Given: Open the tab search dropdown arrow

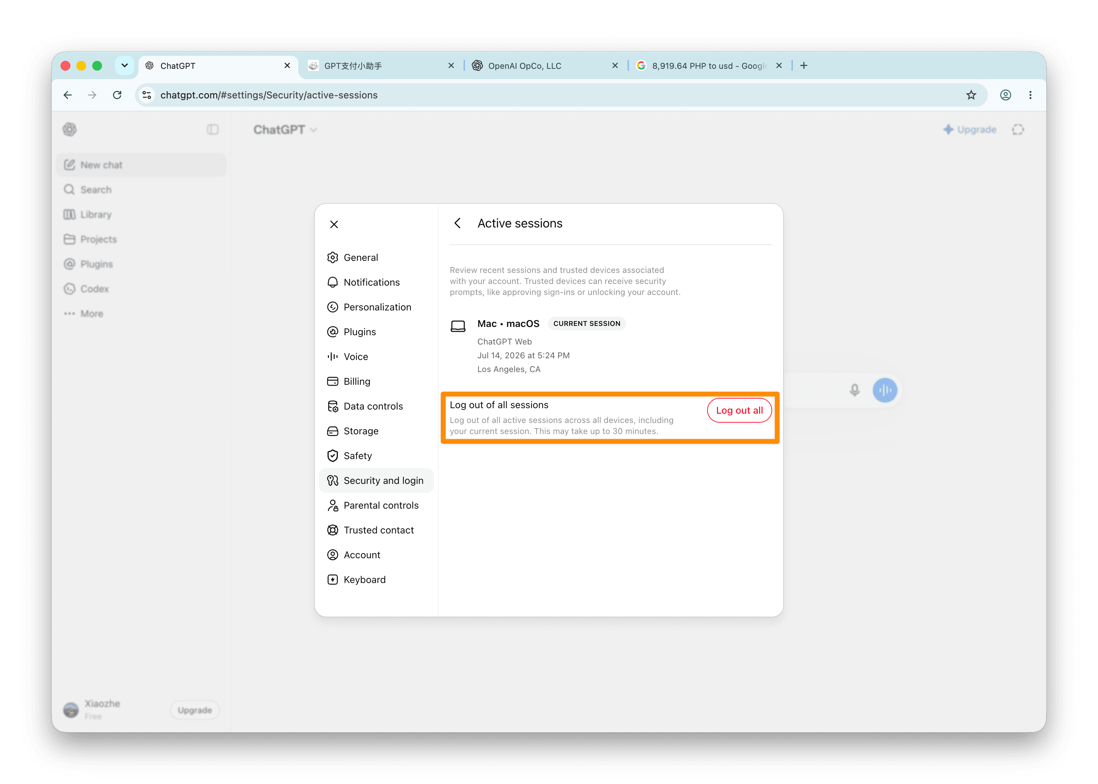Looking at the screenshot, I should click(x=125, y=66).
